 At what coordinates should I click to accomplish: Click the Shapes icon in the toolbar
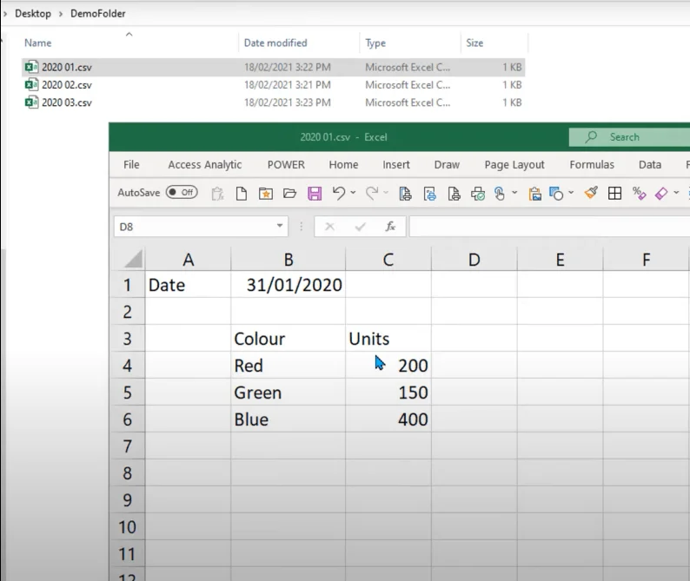(556, 193)
